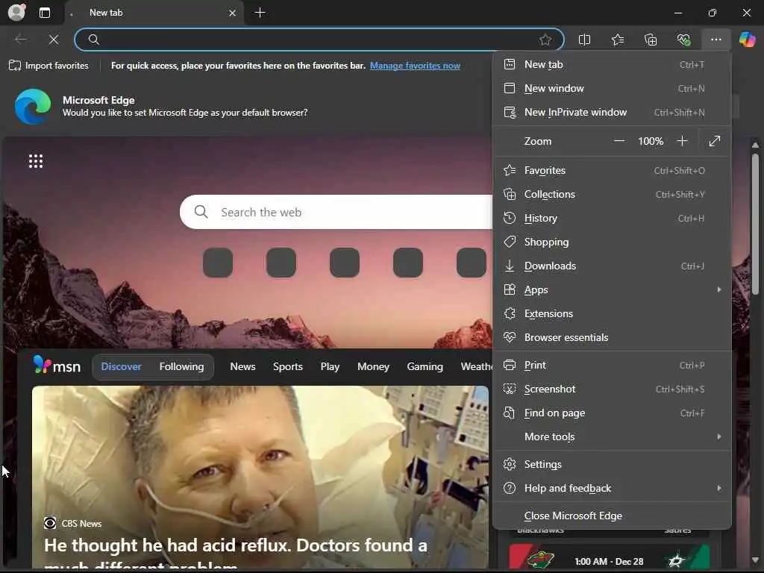764x573 pixels.
Task: Open the Money tab
Action: click(x=373, y=366)
